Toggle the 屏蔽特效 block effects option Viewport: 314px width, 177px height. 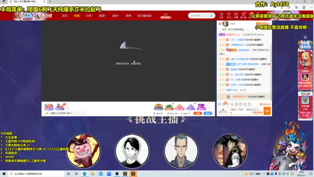[265, 104]
